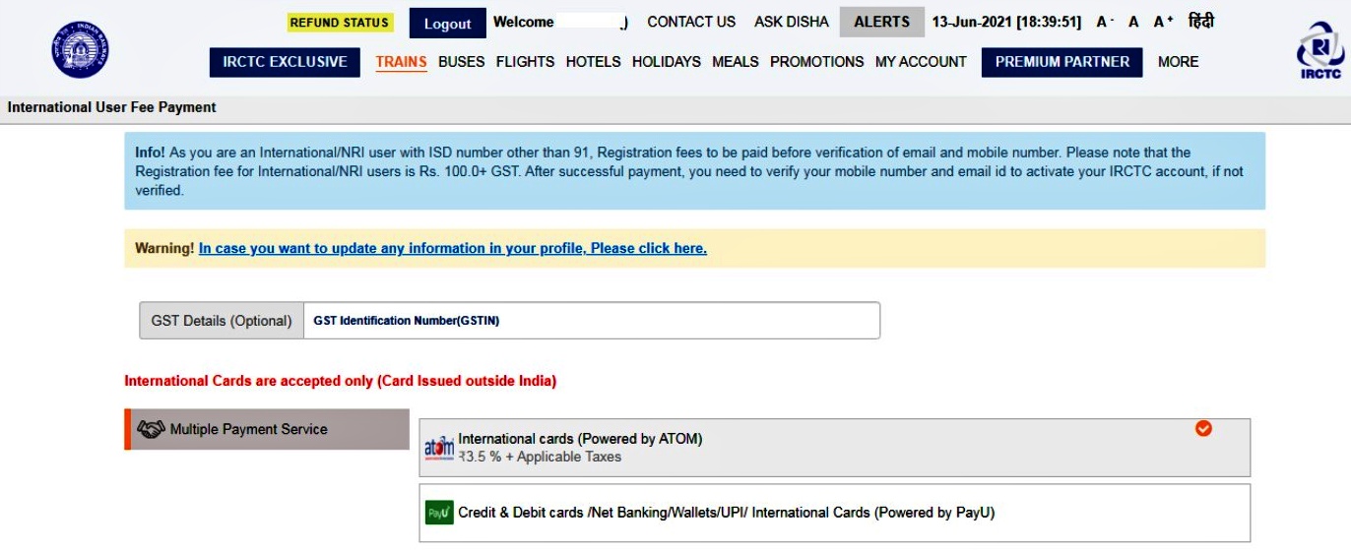Expand the MORE menu
This screenshot has height=552, width=1351.
(1178, 62)
